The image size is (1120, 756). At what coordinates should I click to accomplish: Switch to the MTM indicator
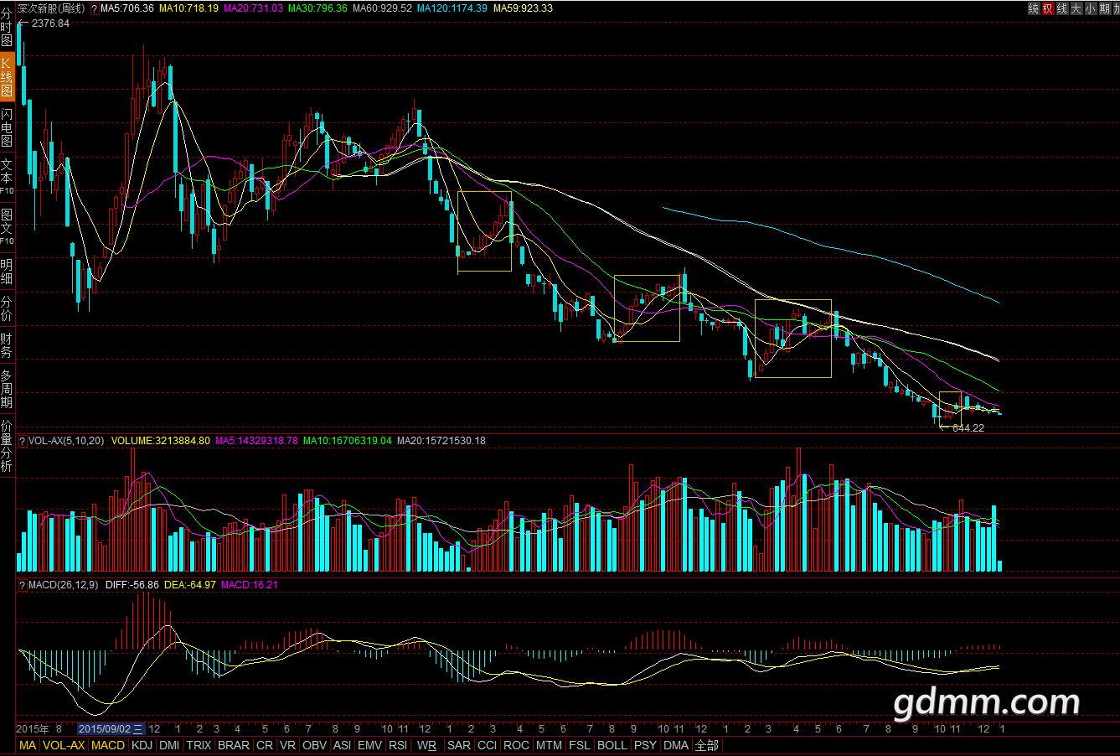click(550, 745)
